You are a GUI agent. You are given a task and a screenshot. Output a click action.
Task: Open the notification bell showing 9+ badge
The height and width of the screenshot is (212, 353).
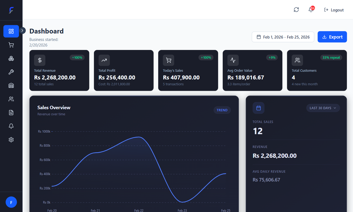(x=311, y=10)
